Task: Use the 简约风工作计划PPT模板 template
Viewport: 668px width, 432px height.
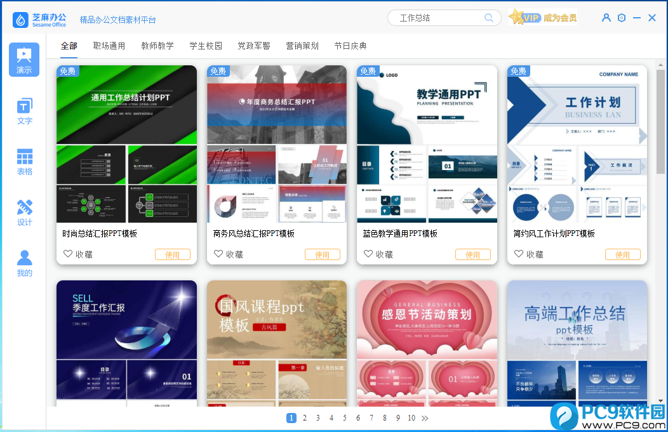Action: tap(622, 254)
